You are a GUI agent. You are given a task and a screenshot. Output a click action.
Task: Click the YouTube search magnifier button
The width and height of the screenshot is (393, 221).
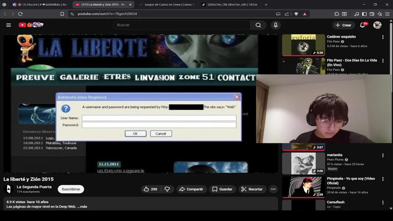point(258,25)
